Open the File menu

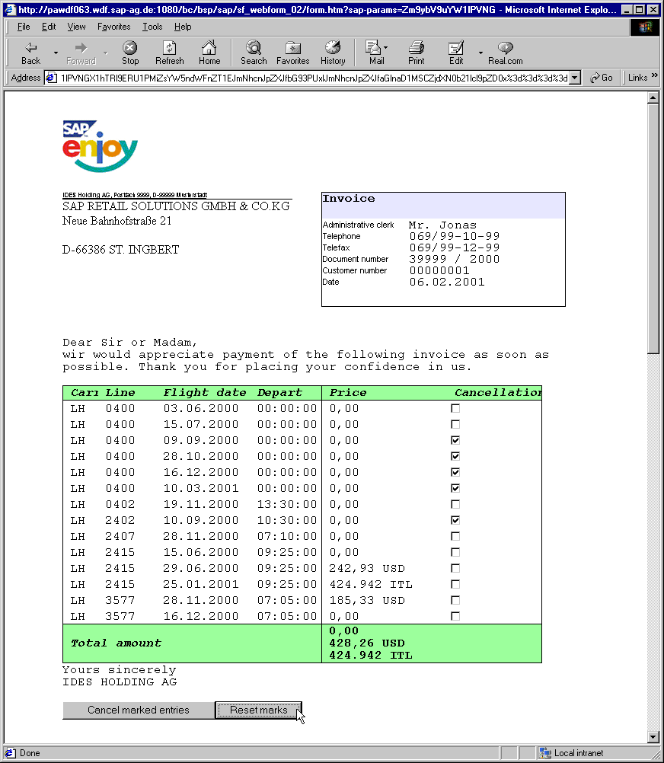click(x=24, y=27)
